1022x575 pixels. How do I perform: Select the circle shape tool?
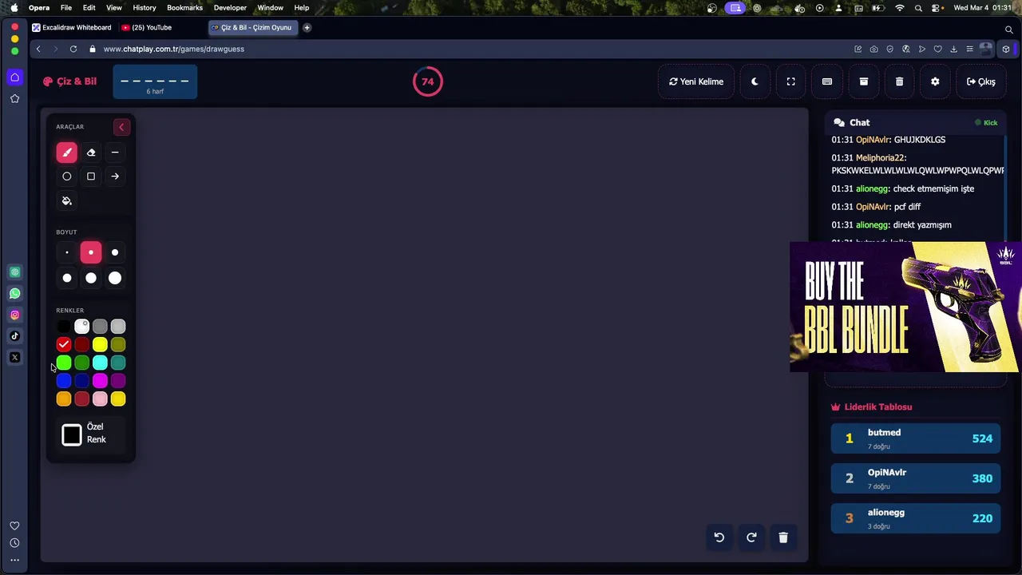point(67,176)
